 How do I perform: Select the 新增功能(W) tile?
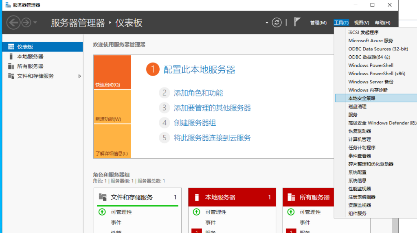coord(112,107)
